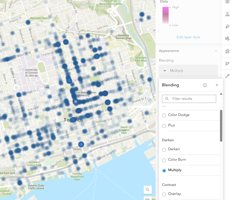The height and width of the screenshot is (200, 232).
Task: Open the Aggregation clustering icon
Action: [x=227, y=51]
